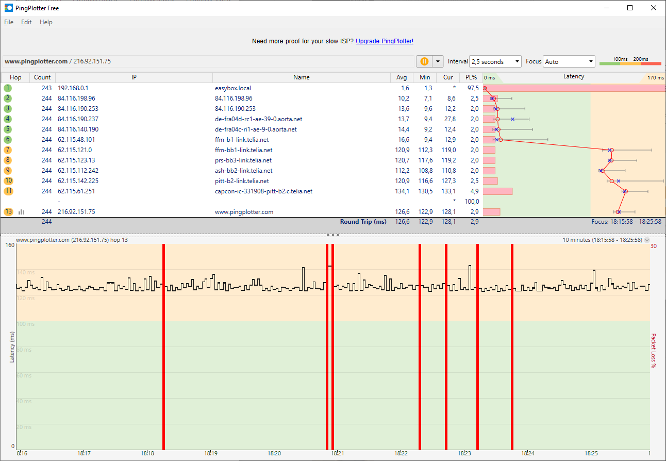This screenshot has width=666, height=461.
Task: Open the Interval dropdown showing 2,5 seconds
Action: point(495,61)
